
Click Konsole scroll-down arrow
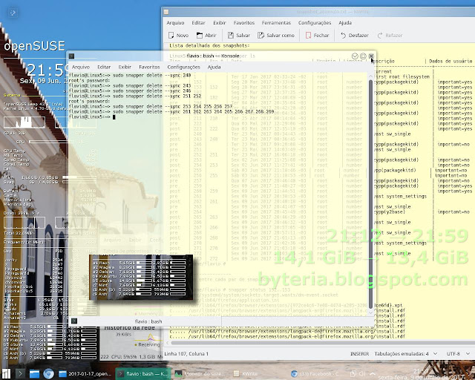[370, 312]
